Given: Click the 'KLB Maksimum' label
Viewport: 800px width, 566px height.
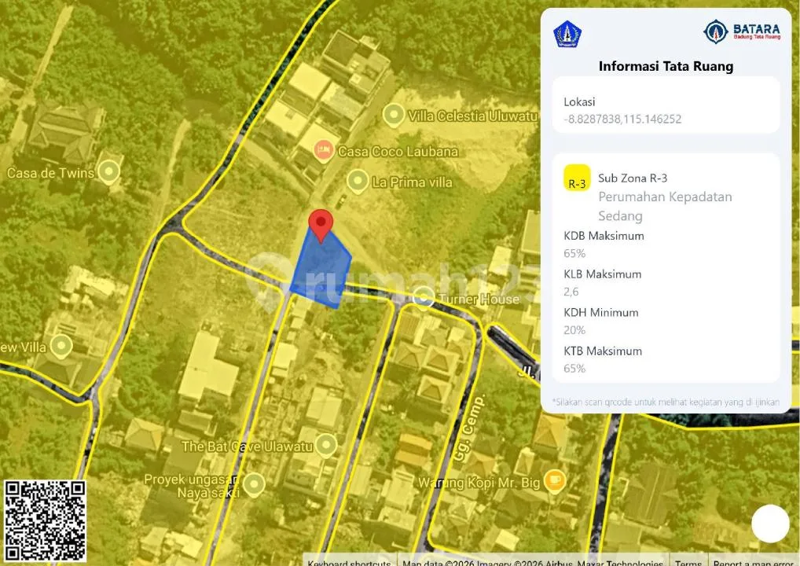Looking at the screenshot, I should click(603, 274).
